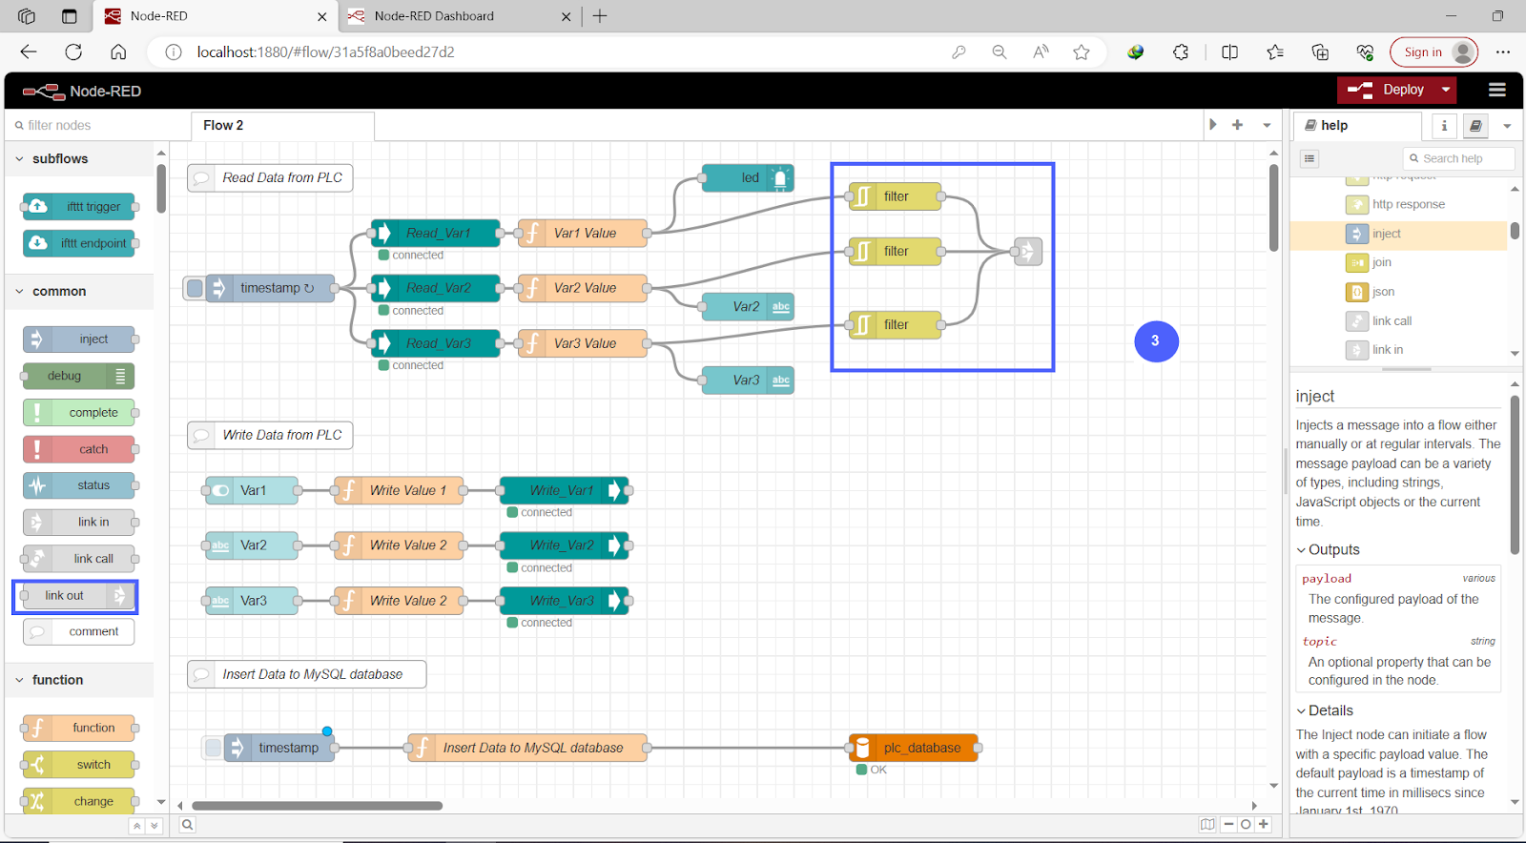Screen dimensions: 1526x843
Task: Open the flow list dropdown arrow
Action: (x=1267, y=125)
